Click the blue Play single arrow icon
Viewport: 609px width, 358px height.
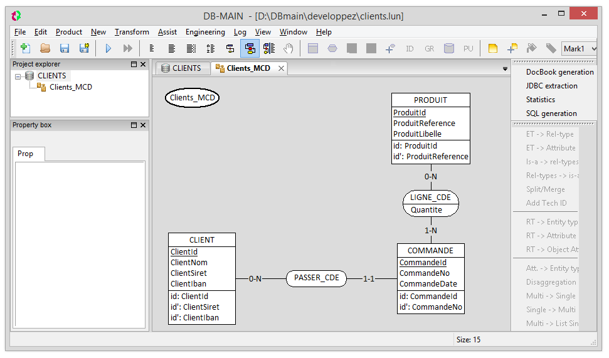tap(109, 48)
